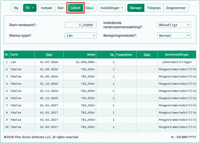
Task: Open Pengestrømsindstillinger in row 9
Action: click(177, 120)
